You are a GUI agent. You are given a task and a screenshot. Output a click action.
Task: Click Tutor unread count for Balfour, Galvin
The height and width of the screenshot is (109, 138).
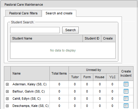tap(75, 92)
